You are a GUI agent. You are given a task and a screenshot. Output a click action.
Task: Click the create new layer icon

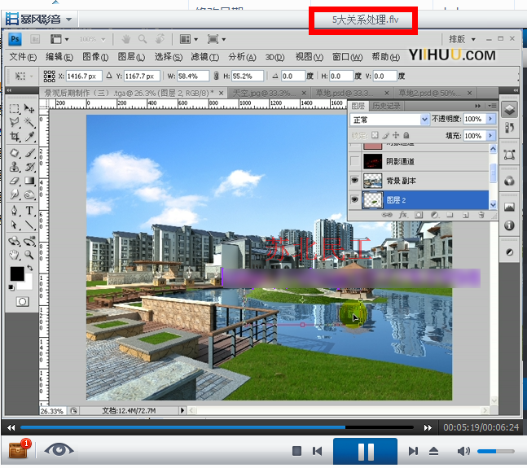pyautogui.click(x=465, y=215)
